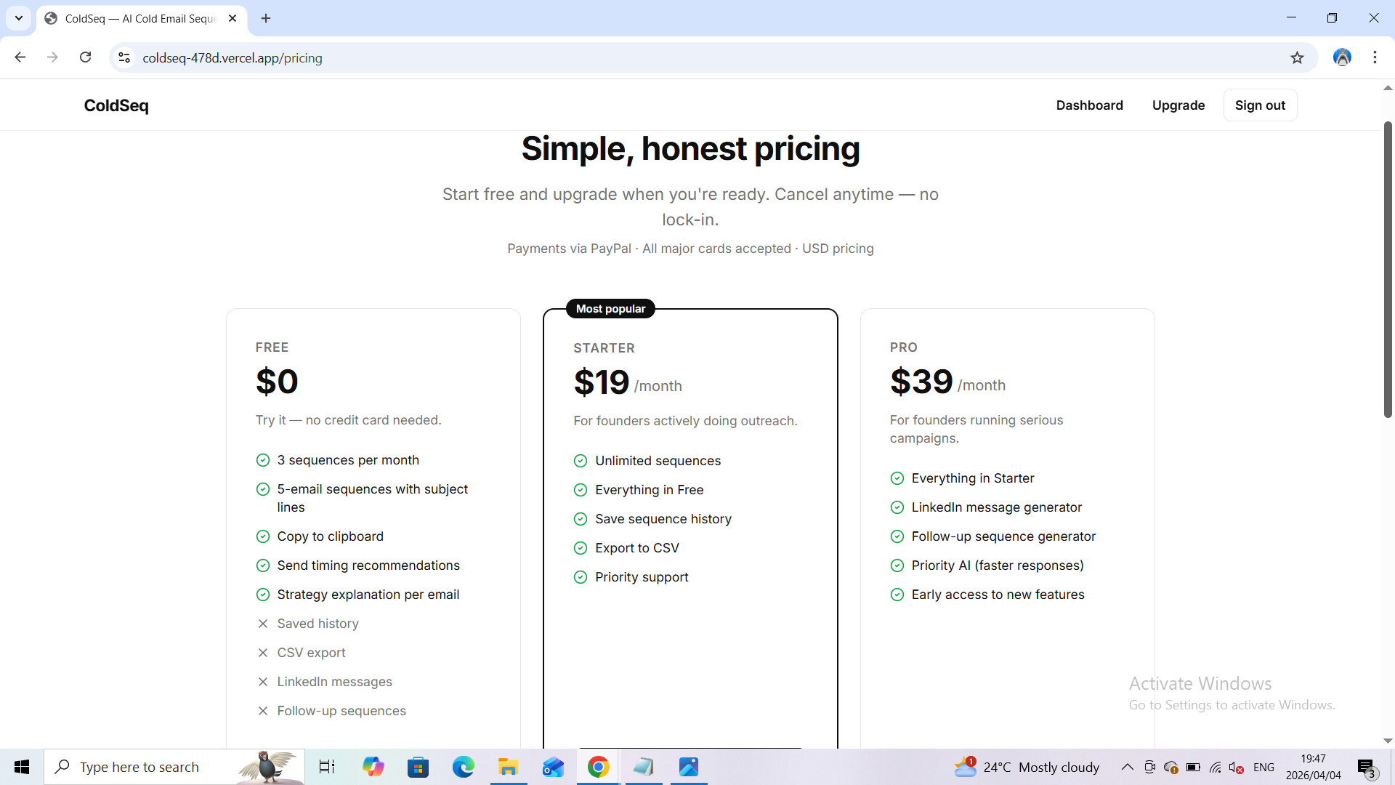Click the scroll down arrow of the page
The width and height of the screenshot is (1395, 785).
click(1388, 741)
